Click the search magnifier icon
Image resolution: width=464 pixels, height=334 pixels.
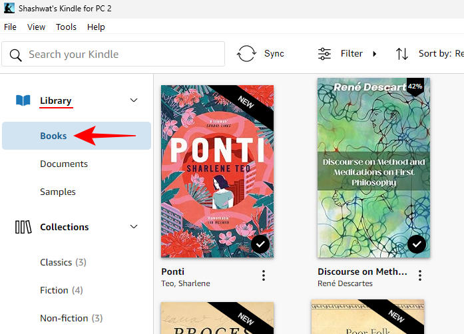tap(15, 55)
